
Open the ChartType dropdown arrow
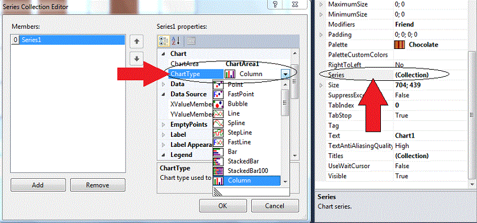285,74
